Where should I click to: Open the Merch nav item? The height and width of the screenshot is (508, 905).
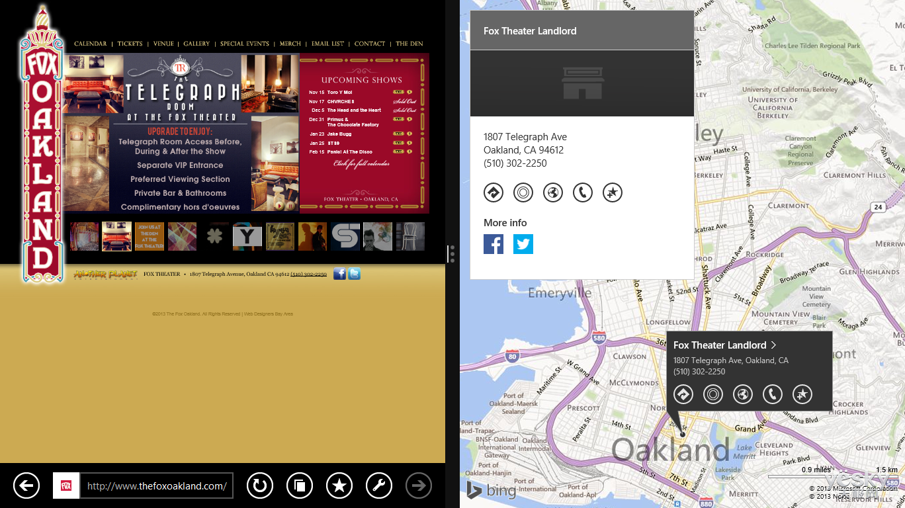290,44
